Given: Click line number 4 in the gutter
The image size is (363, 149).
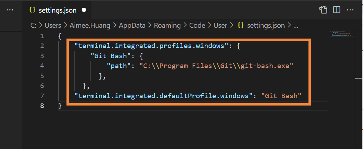Looking at the screenshot, I should tap(42, 66).
